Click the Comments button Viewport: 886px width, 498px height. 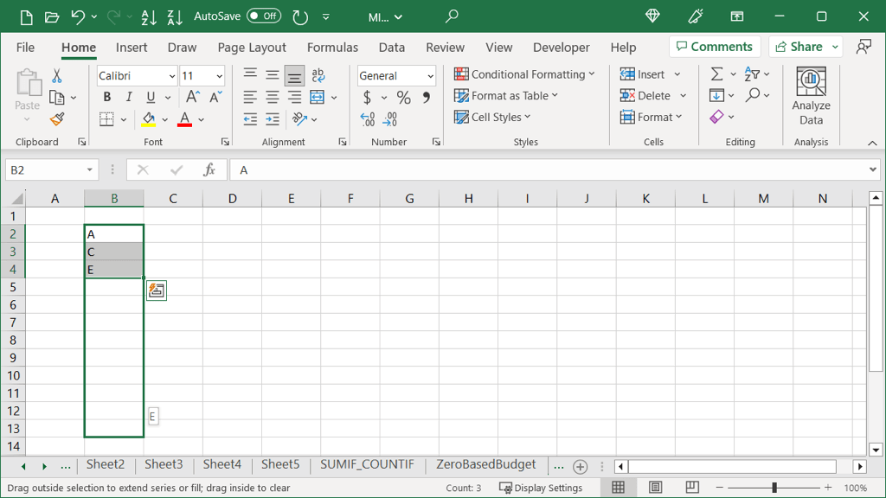click(715, 47)
